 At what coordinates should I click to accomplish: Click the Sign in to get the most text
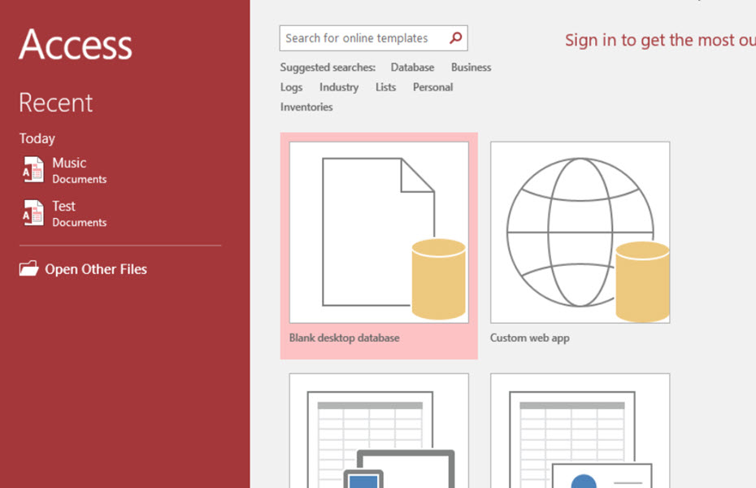click(661, 40)
